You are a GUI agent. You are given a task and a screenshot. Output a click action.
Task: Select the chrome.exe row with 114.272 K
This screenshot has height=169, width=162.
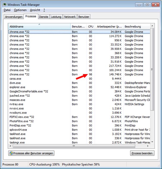tap(79, 36)
